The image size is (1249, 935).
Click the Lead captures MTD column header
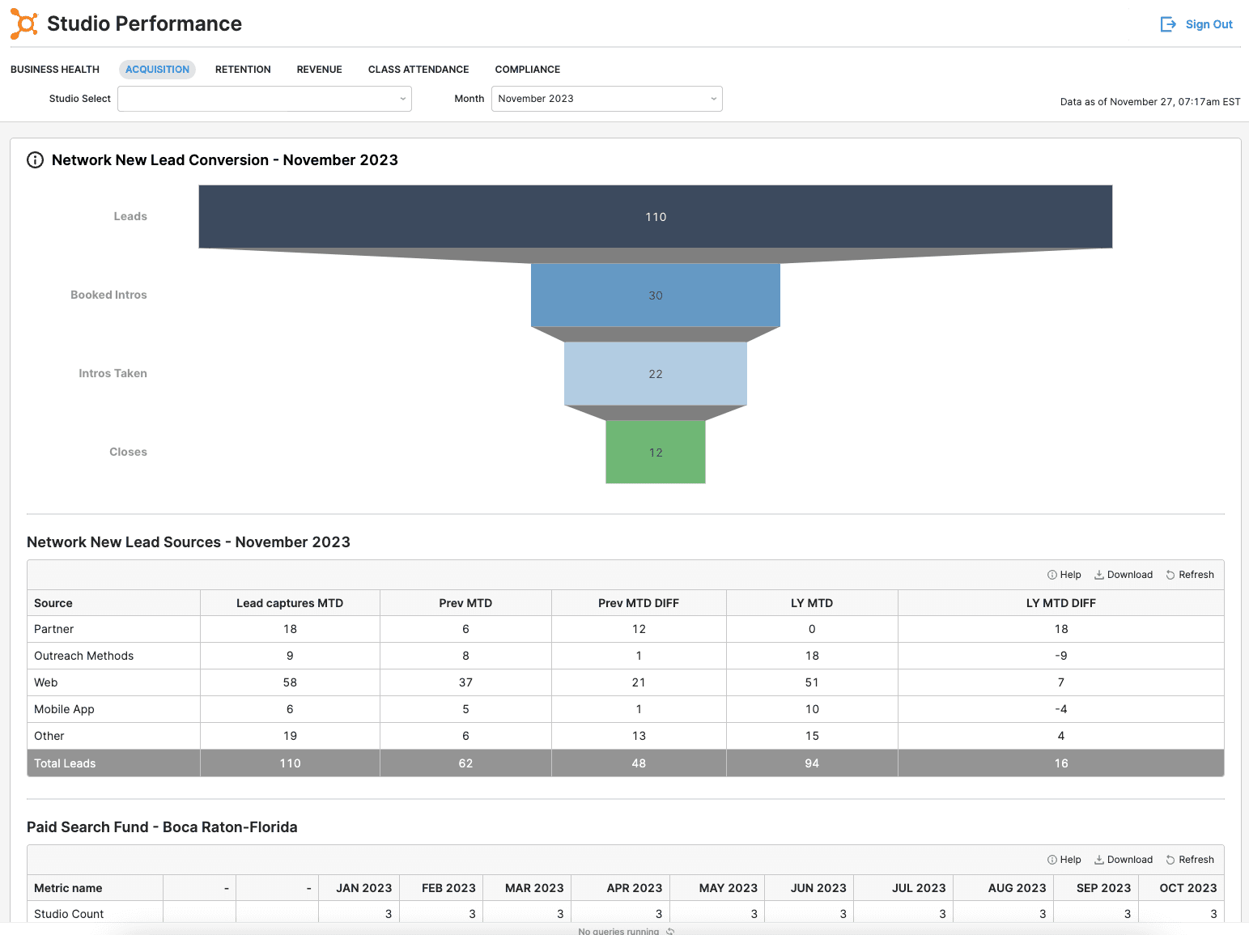click(290, 603)
